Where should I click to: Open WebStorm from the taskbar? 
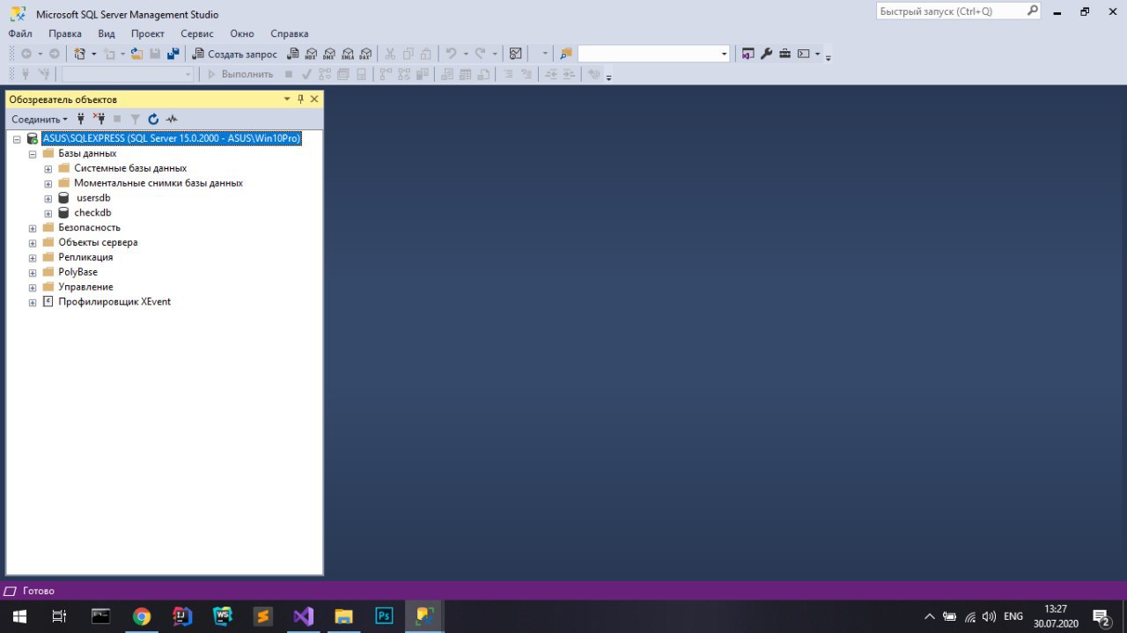pos(223,616)
